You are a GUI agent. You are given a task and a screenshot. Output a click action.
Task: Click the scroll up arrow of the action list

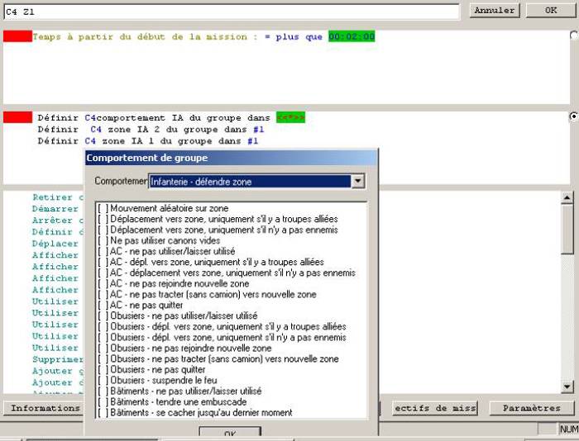click(x=567, y=198)
